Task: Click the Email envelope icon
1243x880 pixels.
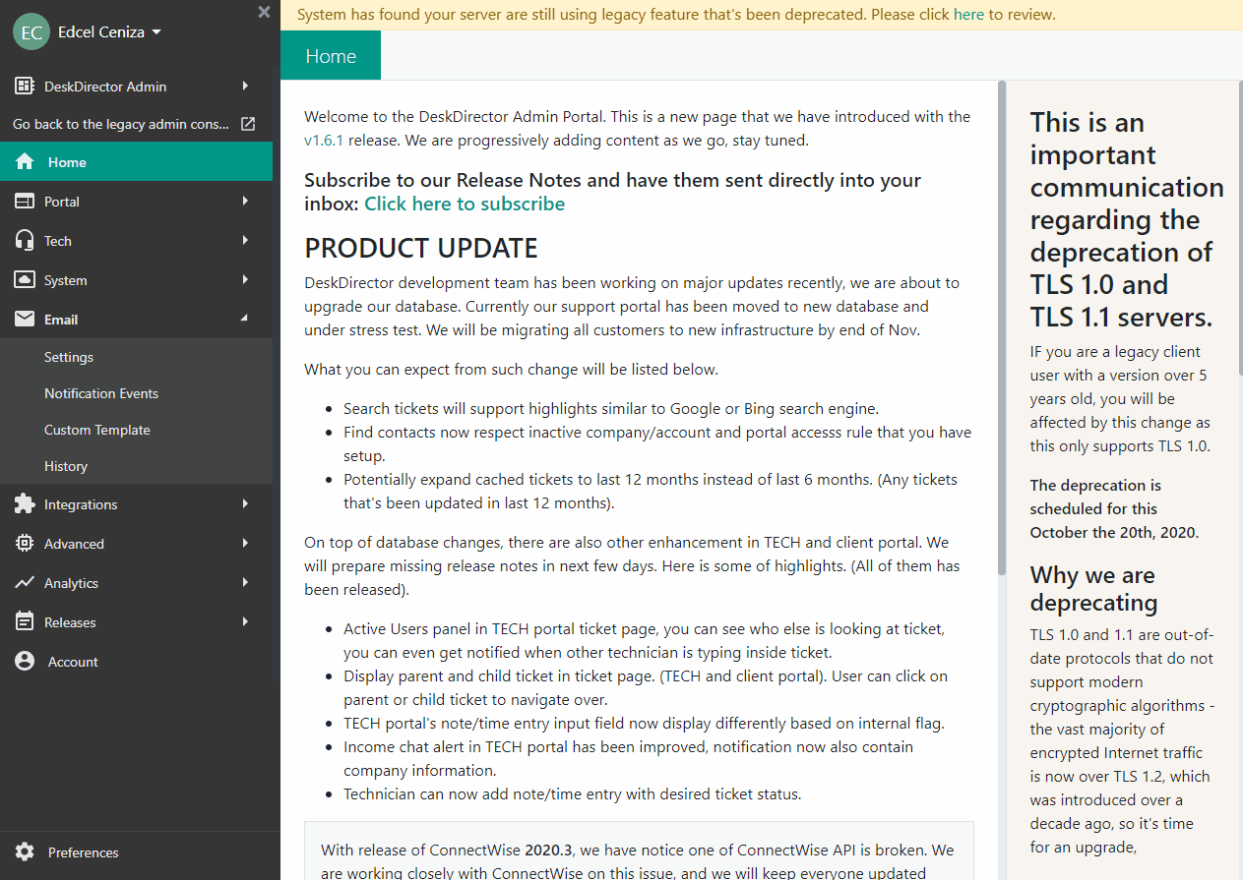Action: click(x=25, y=320)
